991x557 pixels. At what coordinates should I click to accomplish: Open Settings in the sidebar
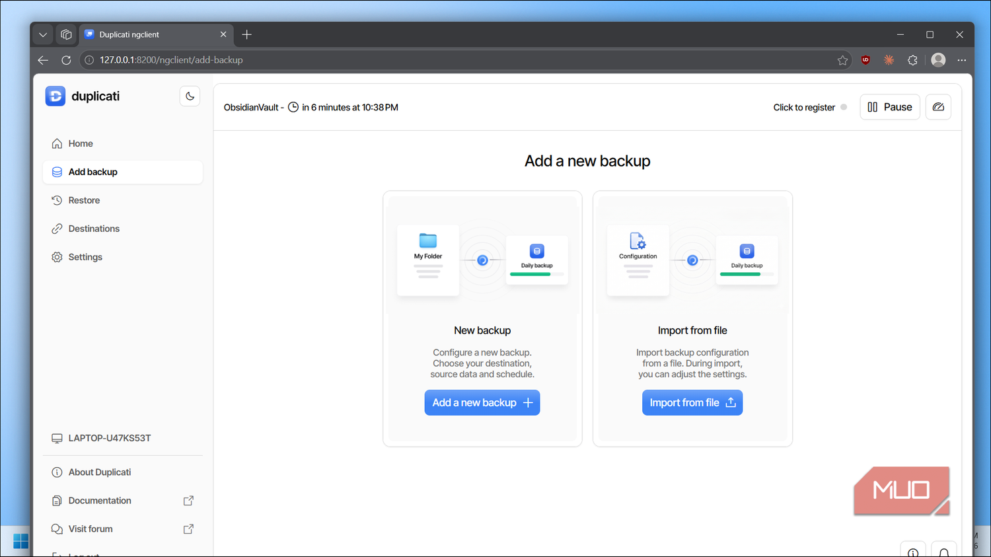tap(123, 257)
